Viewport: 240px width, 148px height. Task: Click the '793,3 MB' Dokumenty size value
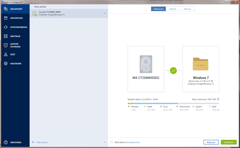[184, 110]
